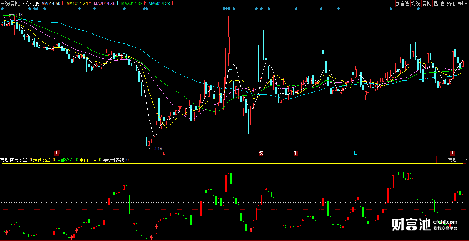Click the cyan L marker below chart
Viewport: 469px width, 241px height.
pyautogui.click(x=355, y=153)
